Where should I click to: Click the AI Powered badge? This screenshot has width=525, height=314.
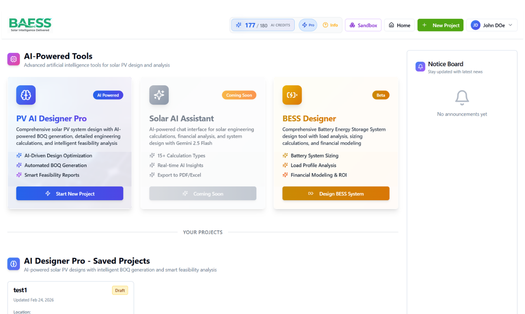pos(108,95)
